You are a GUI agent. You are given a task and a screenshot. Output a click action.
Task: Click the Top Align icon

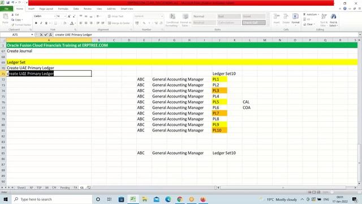[80, 16]
